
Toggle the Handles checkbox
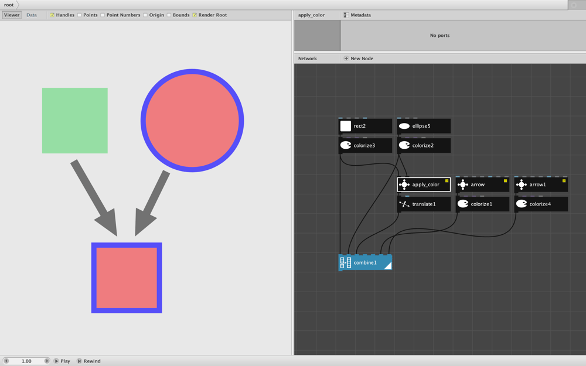(52, 15)
